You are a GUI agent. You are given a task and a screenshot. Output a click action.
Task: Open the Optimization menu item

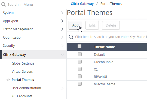coord(13,37)
